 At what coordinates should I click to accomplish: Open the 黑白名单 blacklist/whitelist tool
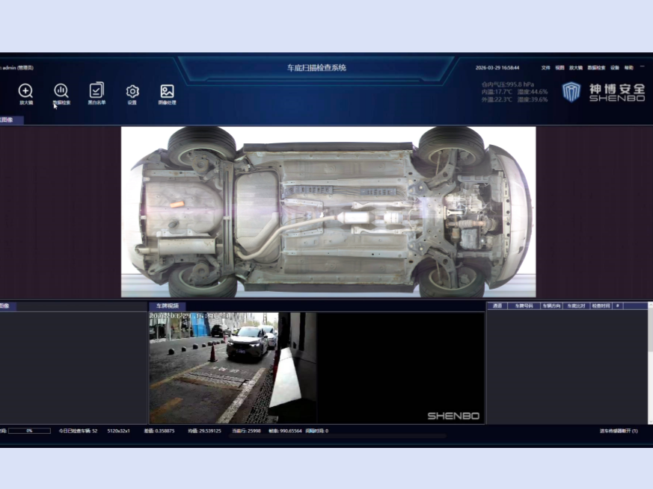coord(96,93)
